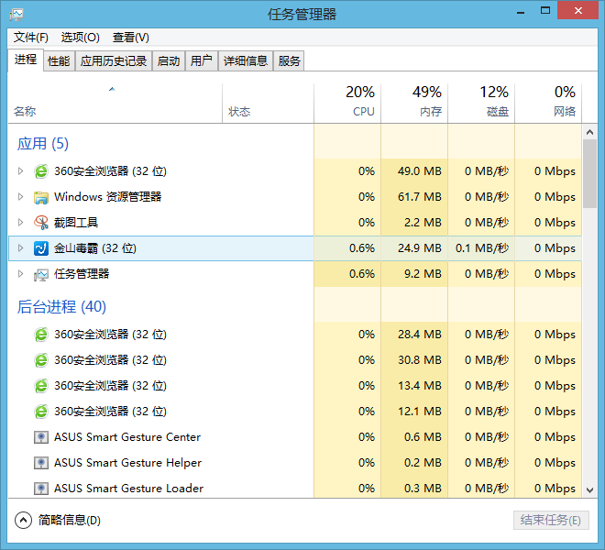Select the Windows 资源管理器 row name

point(107,197)
